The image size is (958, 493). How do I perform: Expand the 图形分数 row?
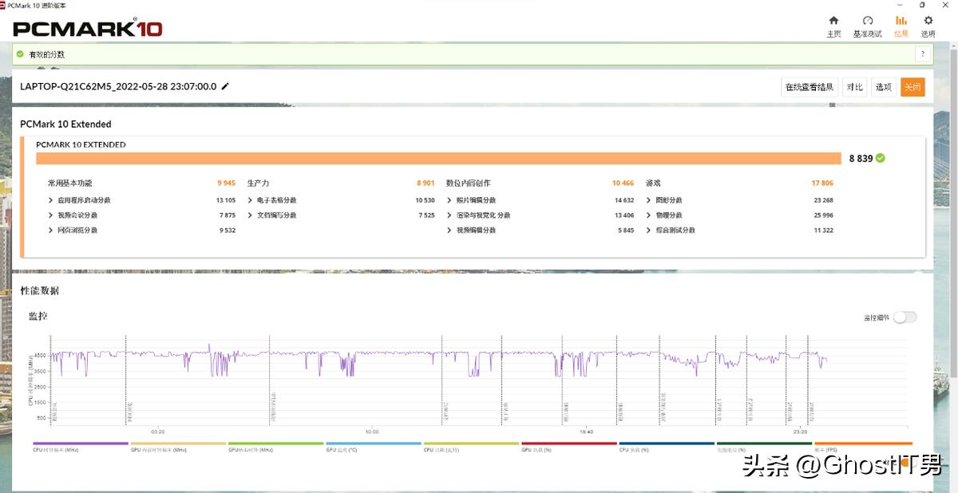pyautogui.click(x=649, y=200)
